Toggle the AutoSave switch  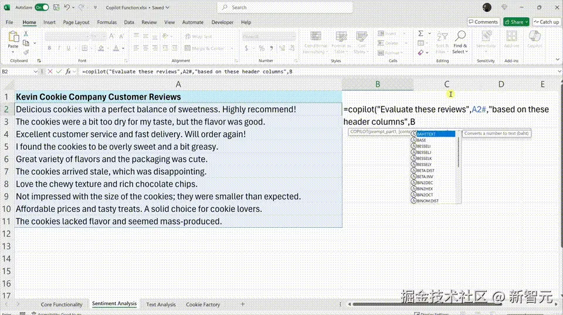click(42, 7)
